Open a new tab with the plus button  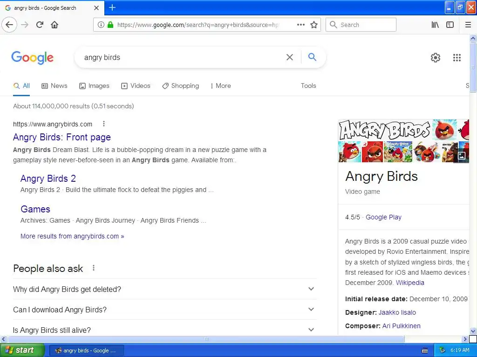pos(112,7)
